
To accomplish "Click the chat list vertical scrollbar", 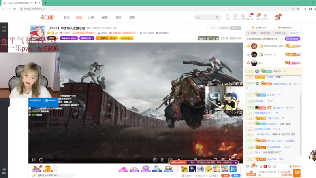I will pos(301,124).
